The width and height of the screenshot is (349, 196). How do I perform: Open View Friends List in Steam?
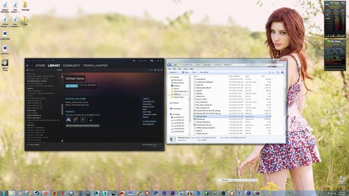tap(149, 145)
